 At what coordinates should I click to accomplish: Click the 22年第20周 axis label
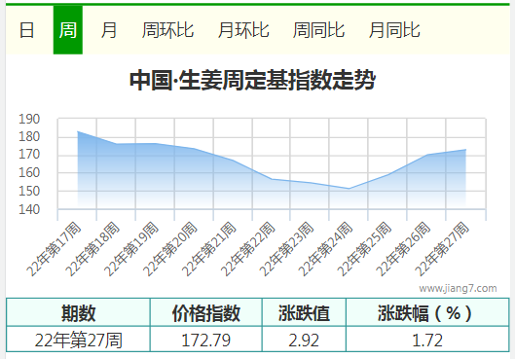(x=169, y=249)
